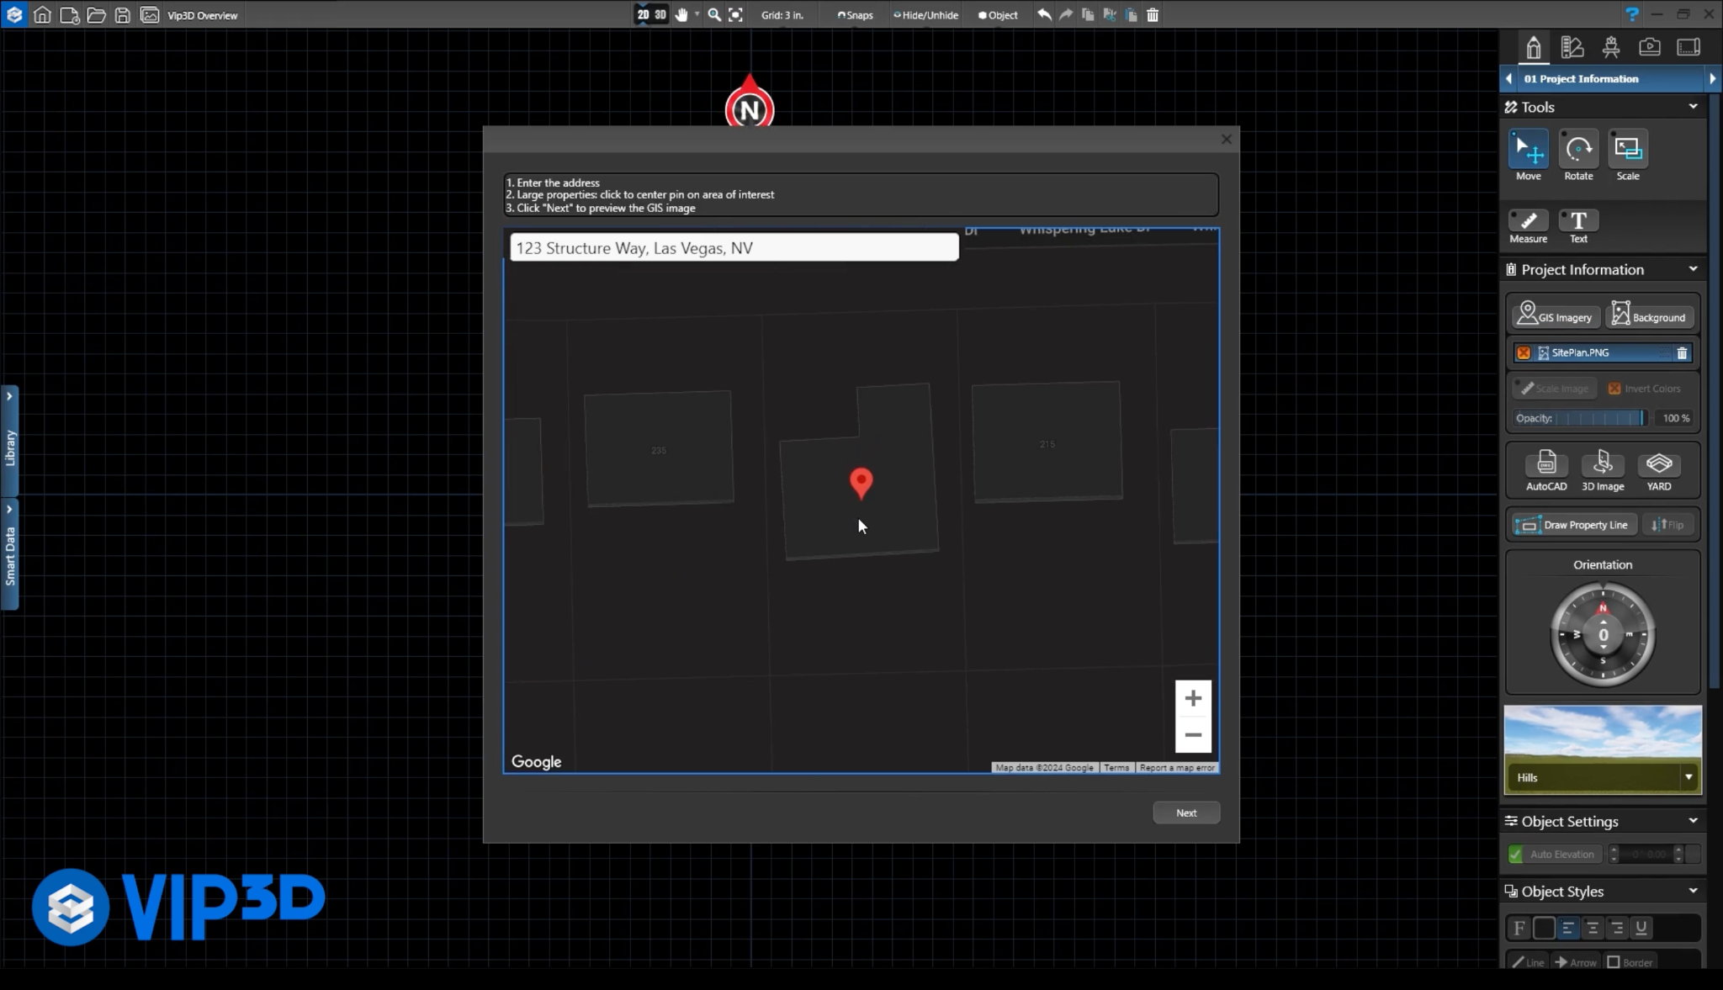Collapse the Tools panel section
Image resolution: width=1723 pixels, height=990 pixels.
(1693, 107)
